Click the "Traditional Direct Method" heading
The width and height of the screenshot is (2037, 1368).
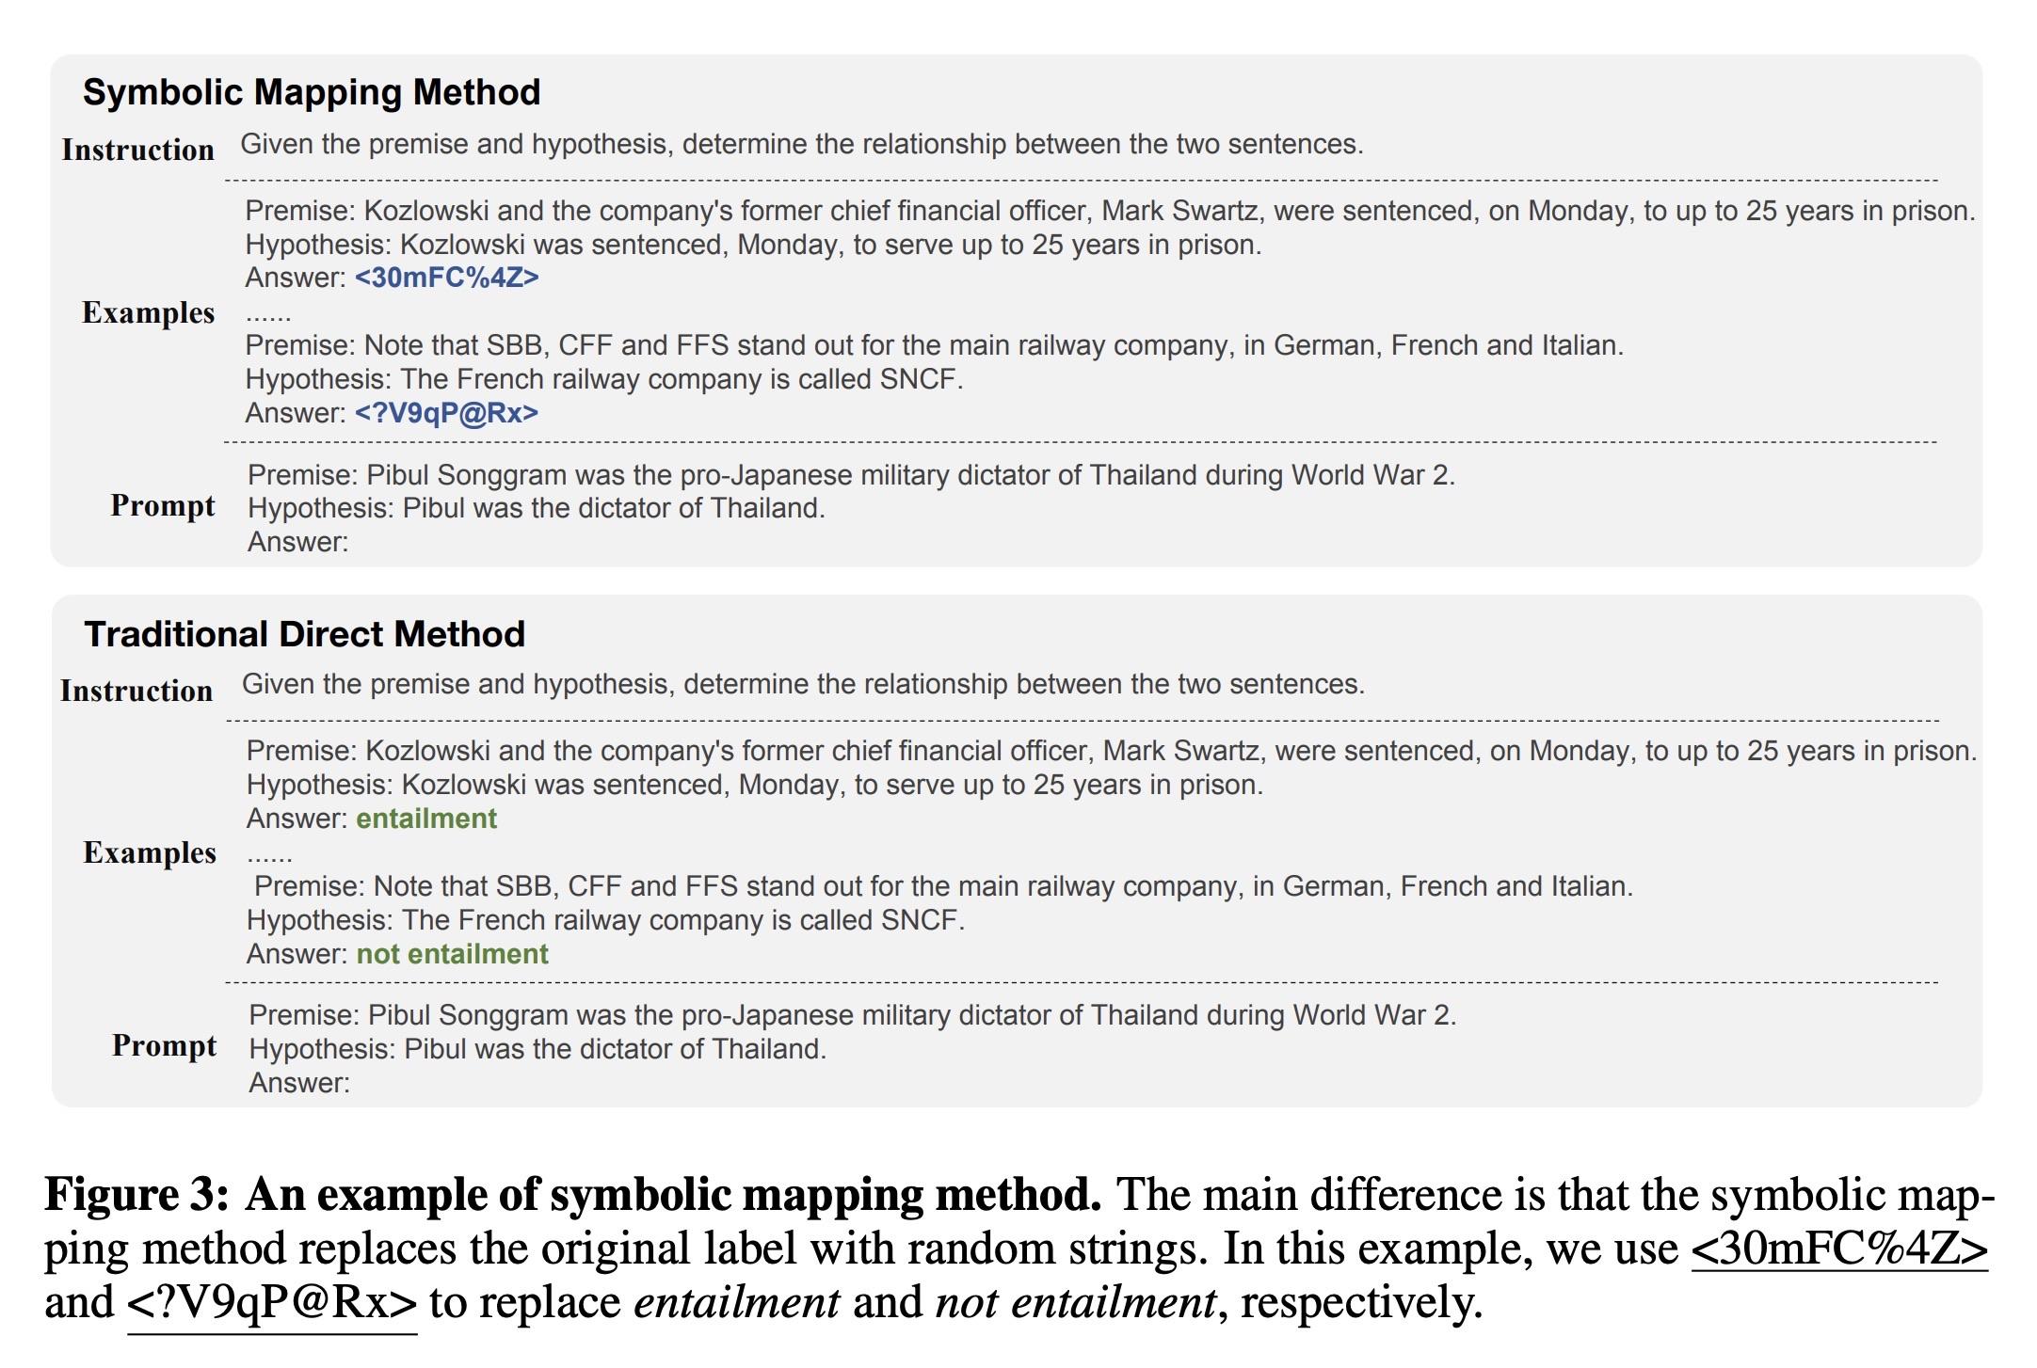[x=304, y=634]
